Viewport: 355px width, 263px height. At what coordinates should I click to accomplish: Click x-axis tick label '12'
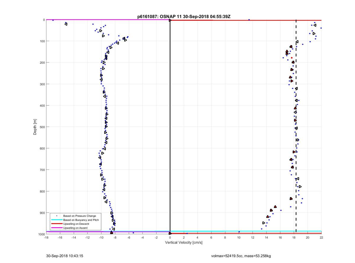[252, 237]
